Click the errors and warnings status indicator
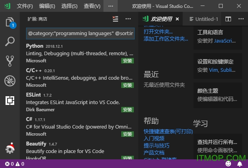Viewport: 248px width, 168px height. coord(15,164)
